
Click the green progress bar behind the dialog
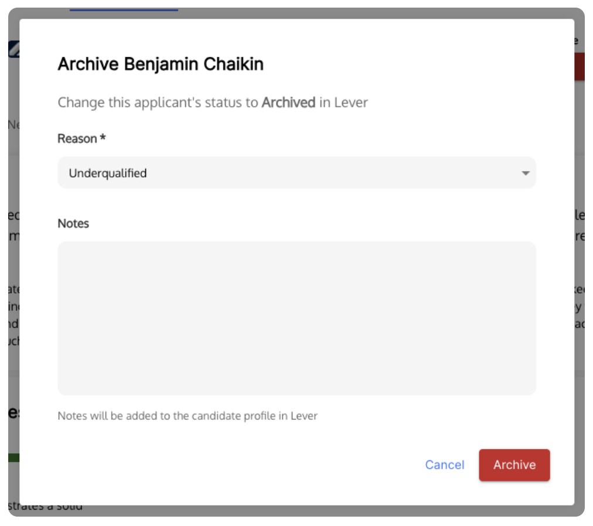[14, 458]
